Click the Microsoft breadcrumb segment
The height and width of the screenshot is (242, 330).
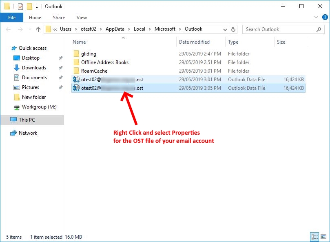(x=165, y=29)
